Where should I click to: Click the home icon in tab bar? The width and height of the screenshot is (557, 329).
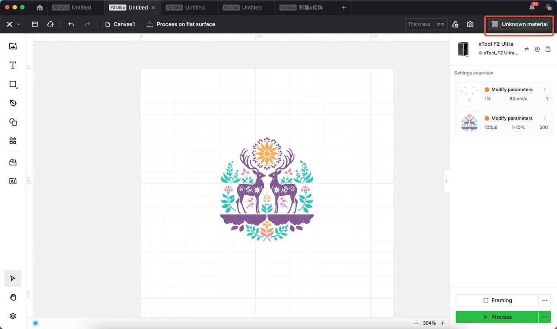[40, 8]
